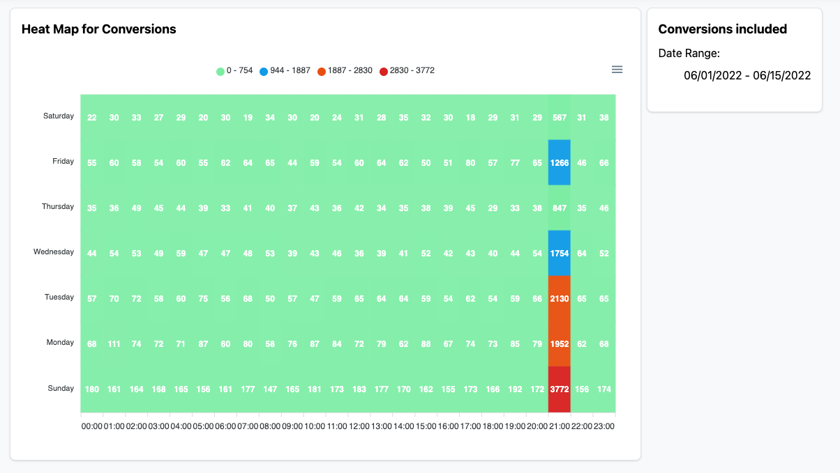Click the blue 1754 Wednesday cell
840x473 pixels.
tap(559, 253)
